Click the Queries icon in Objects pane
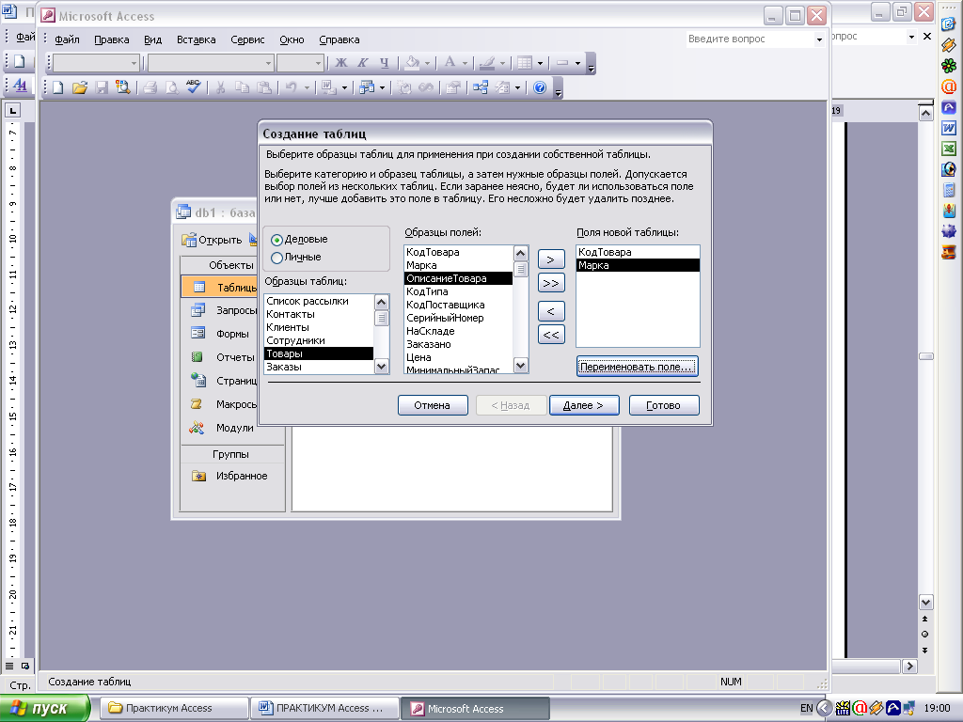 pyautogui.click(x=197, y=310)
